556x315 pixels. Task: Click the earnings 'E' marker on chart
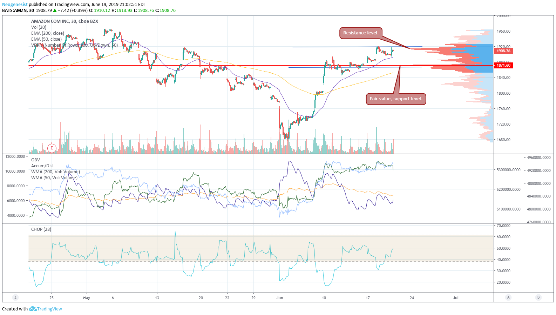[52, 148]
